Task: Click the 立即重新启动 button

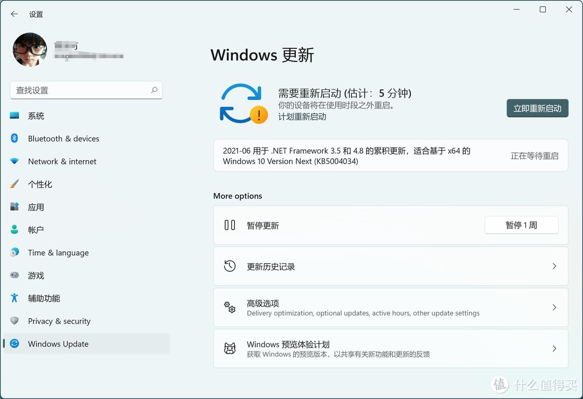Action: coord(537,108)
